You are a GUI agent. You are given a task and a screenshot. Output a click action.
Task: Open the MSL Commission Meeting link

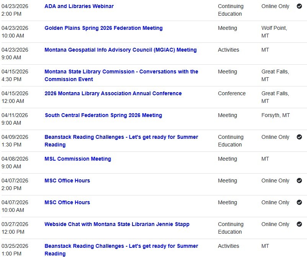(x=78, y=159)
